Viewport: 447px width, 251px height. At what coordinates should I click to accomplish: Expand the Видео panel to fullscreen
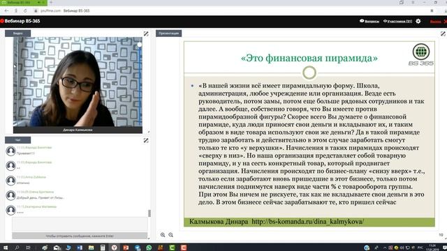(x=146, y=33)
